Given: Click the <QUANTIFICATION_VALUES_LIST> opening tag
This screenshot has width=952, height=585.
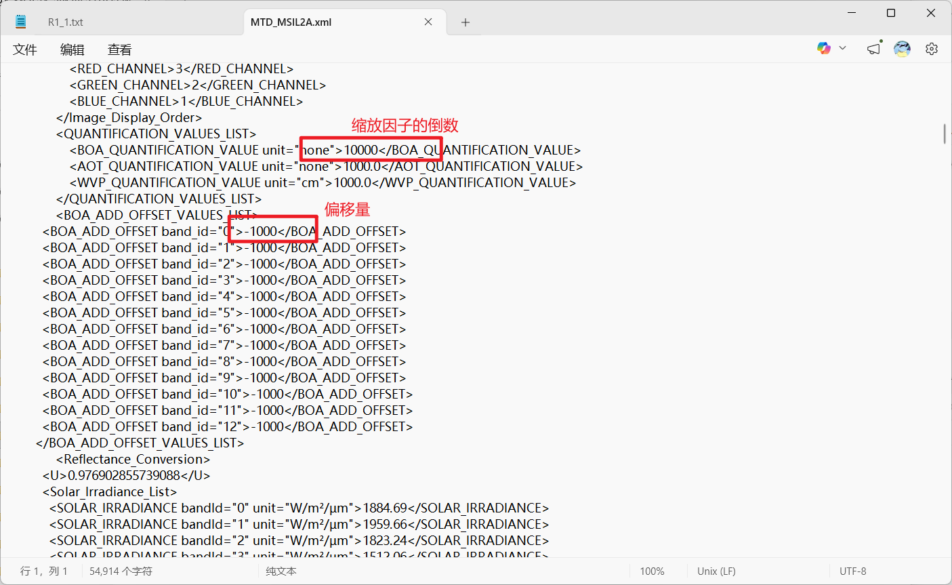Looking at the screenshot, I should pos(157,134).
